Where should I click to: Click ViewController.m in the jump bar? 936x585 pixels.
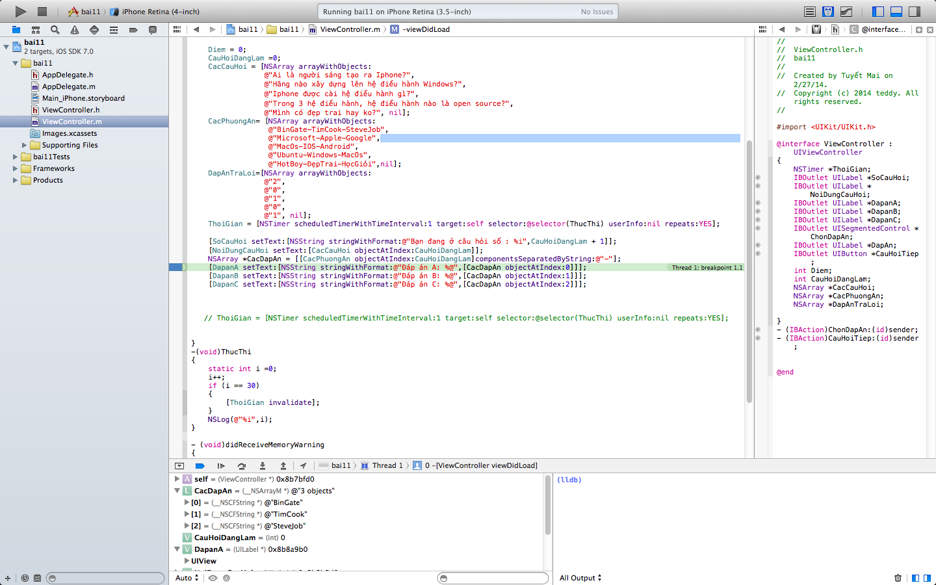[x=344, y=29]
